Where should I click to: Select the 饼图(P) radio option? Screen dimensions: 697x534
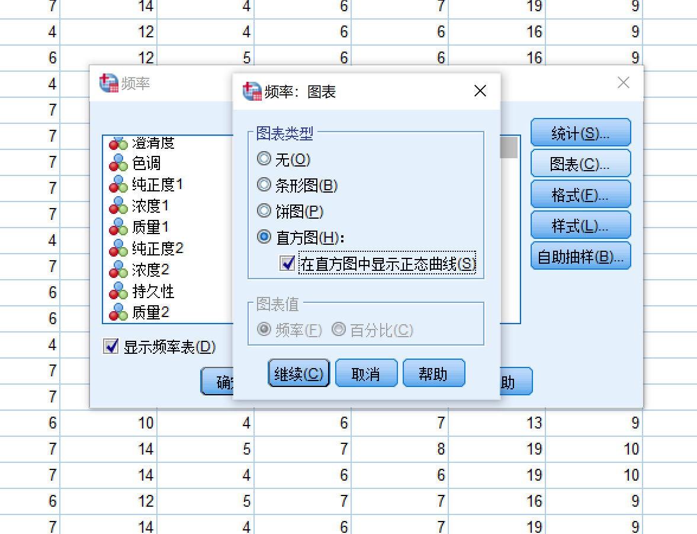click(264, 210)
